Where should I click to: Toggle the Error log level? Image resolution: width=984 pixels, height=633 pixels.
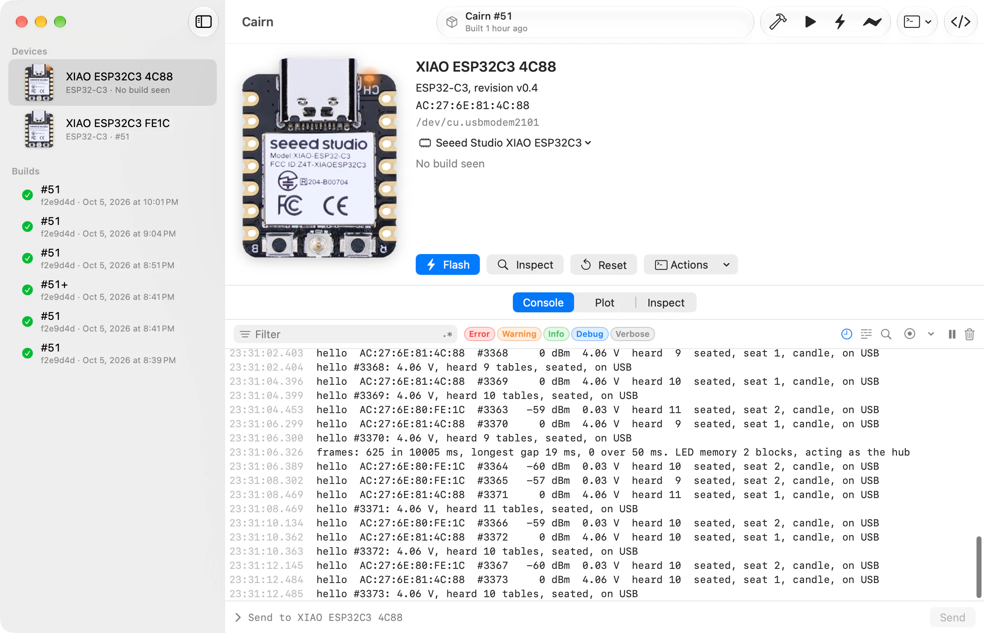tap(479, 334)
